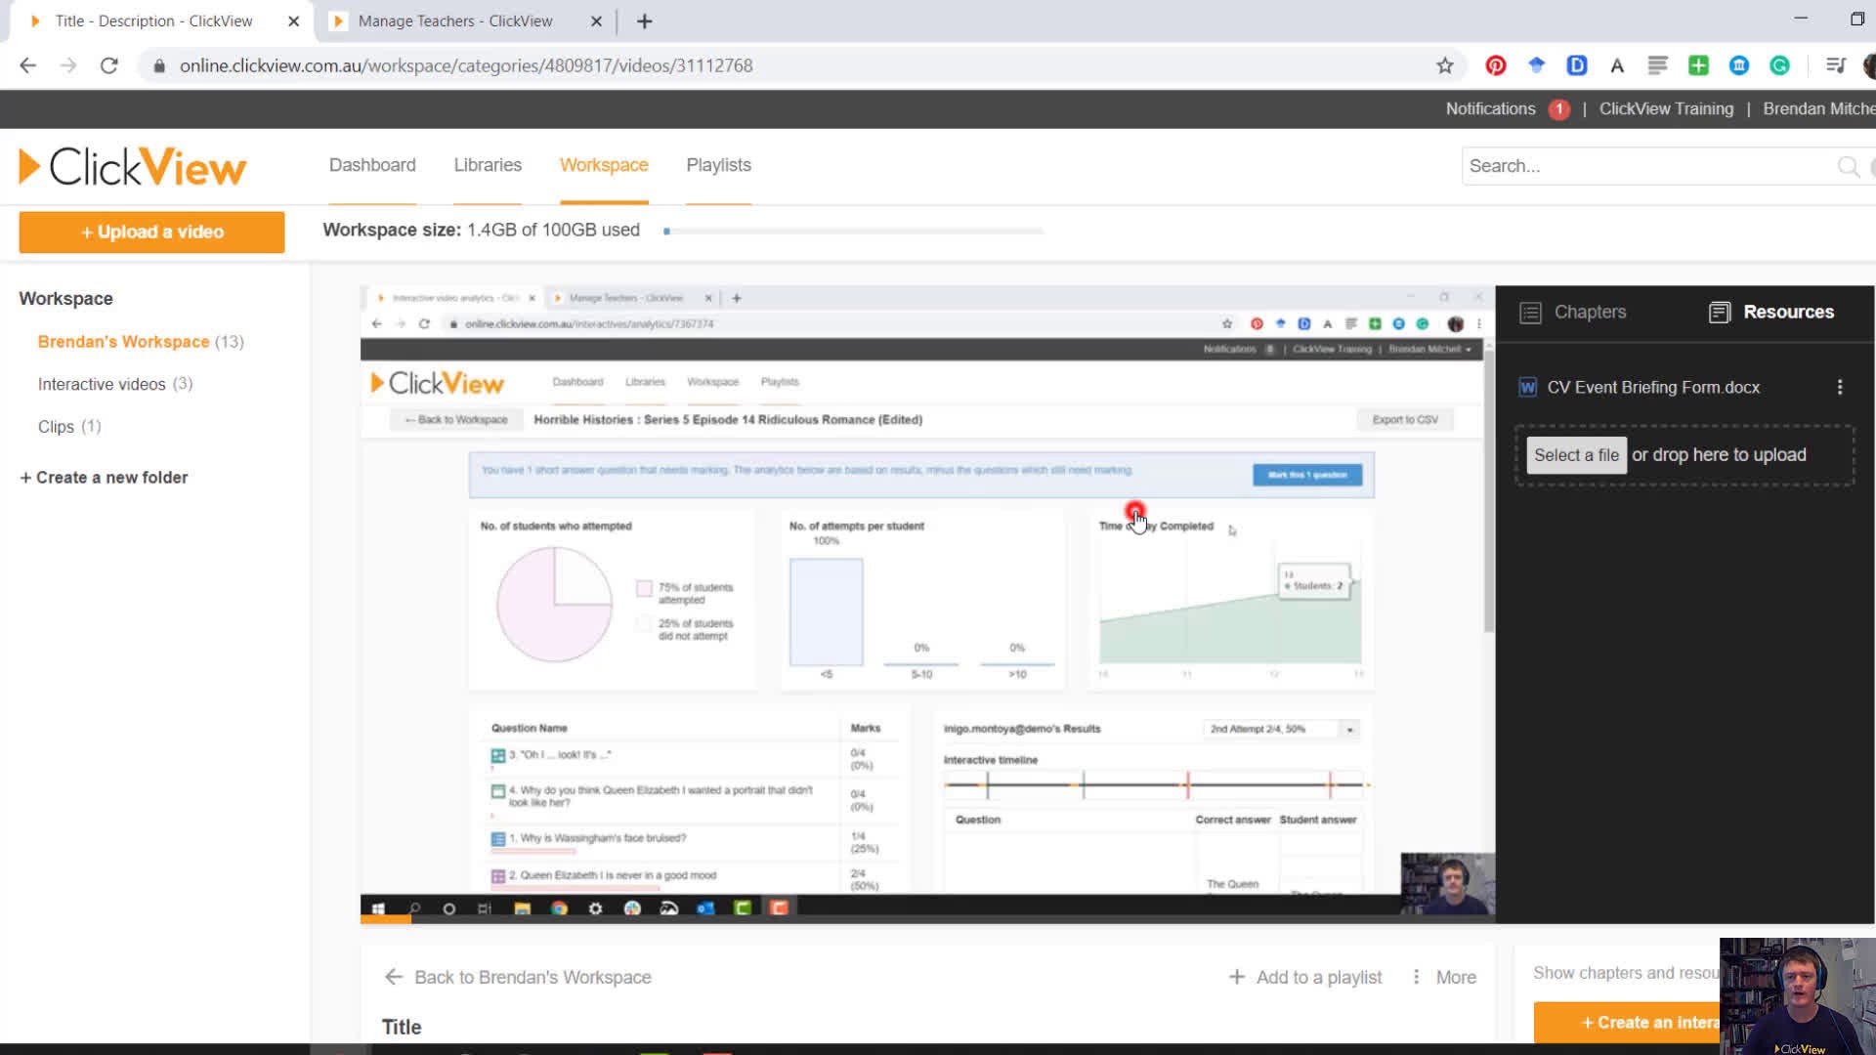Open the Playlists menu item

[718, 165]
